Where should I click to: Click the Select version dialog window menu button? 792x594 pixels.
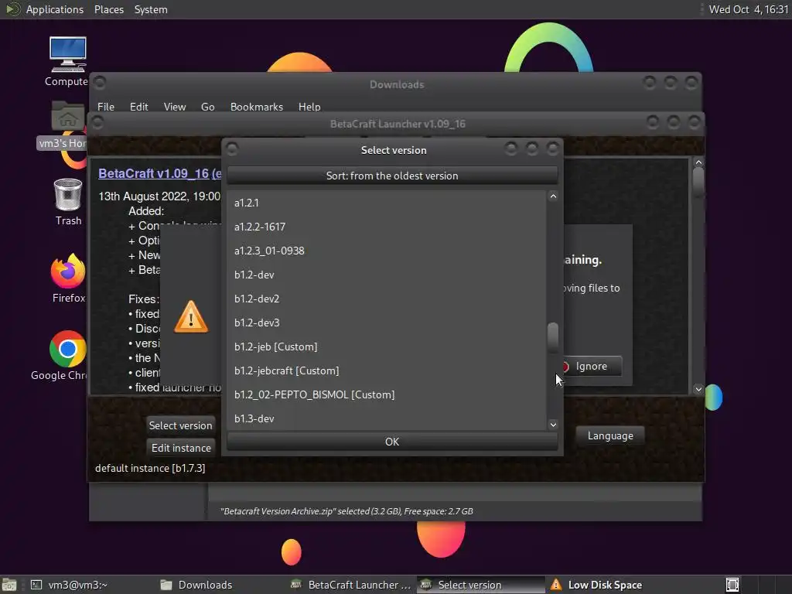coord(232,149)
